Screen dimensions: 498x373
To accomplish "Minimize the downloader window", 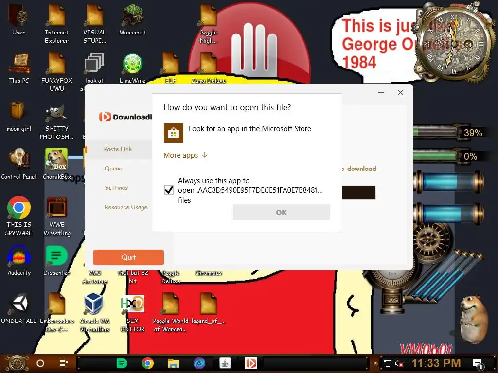I will (x=381, y=92).
